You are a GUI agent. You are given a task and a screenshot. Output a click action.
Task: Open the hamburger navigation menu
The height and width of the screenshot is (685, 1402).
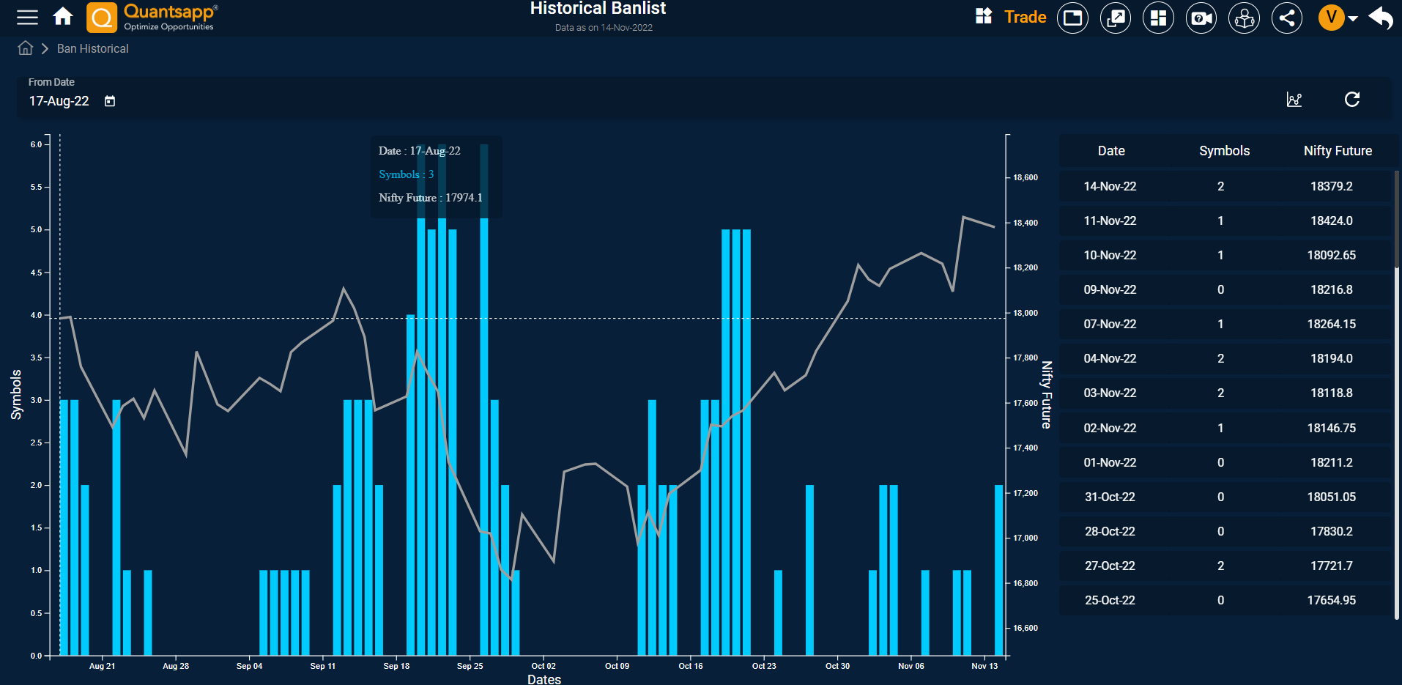coord(27,17)
